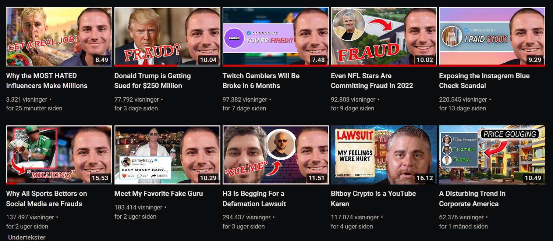Open the Bitboy 'Lawsuit' thumbnail
Image resolution: width=553 pixels, height=241 pixels.
pyautogui.click(x=384, y=155)
